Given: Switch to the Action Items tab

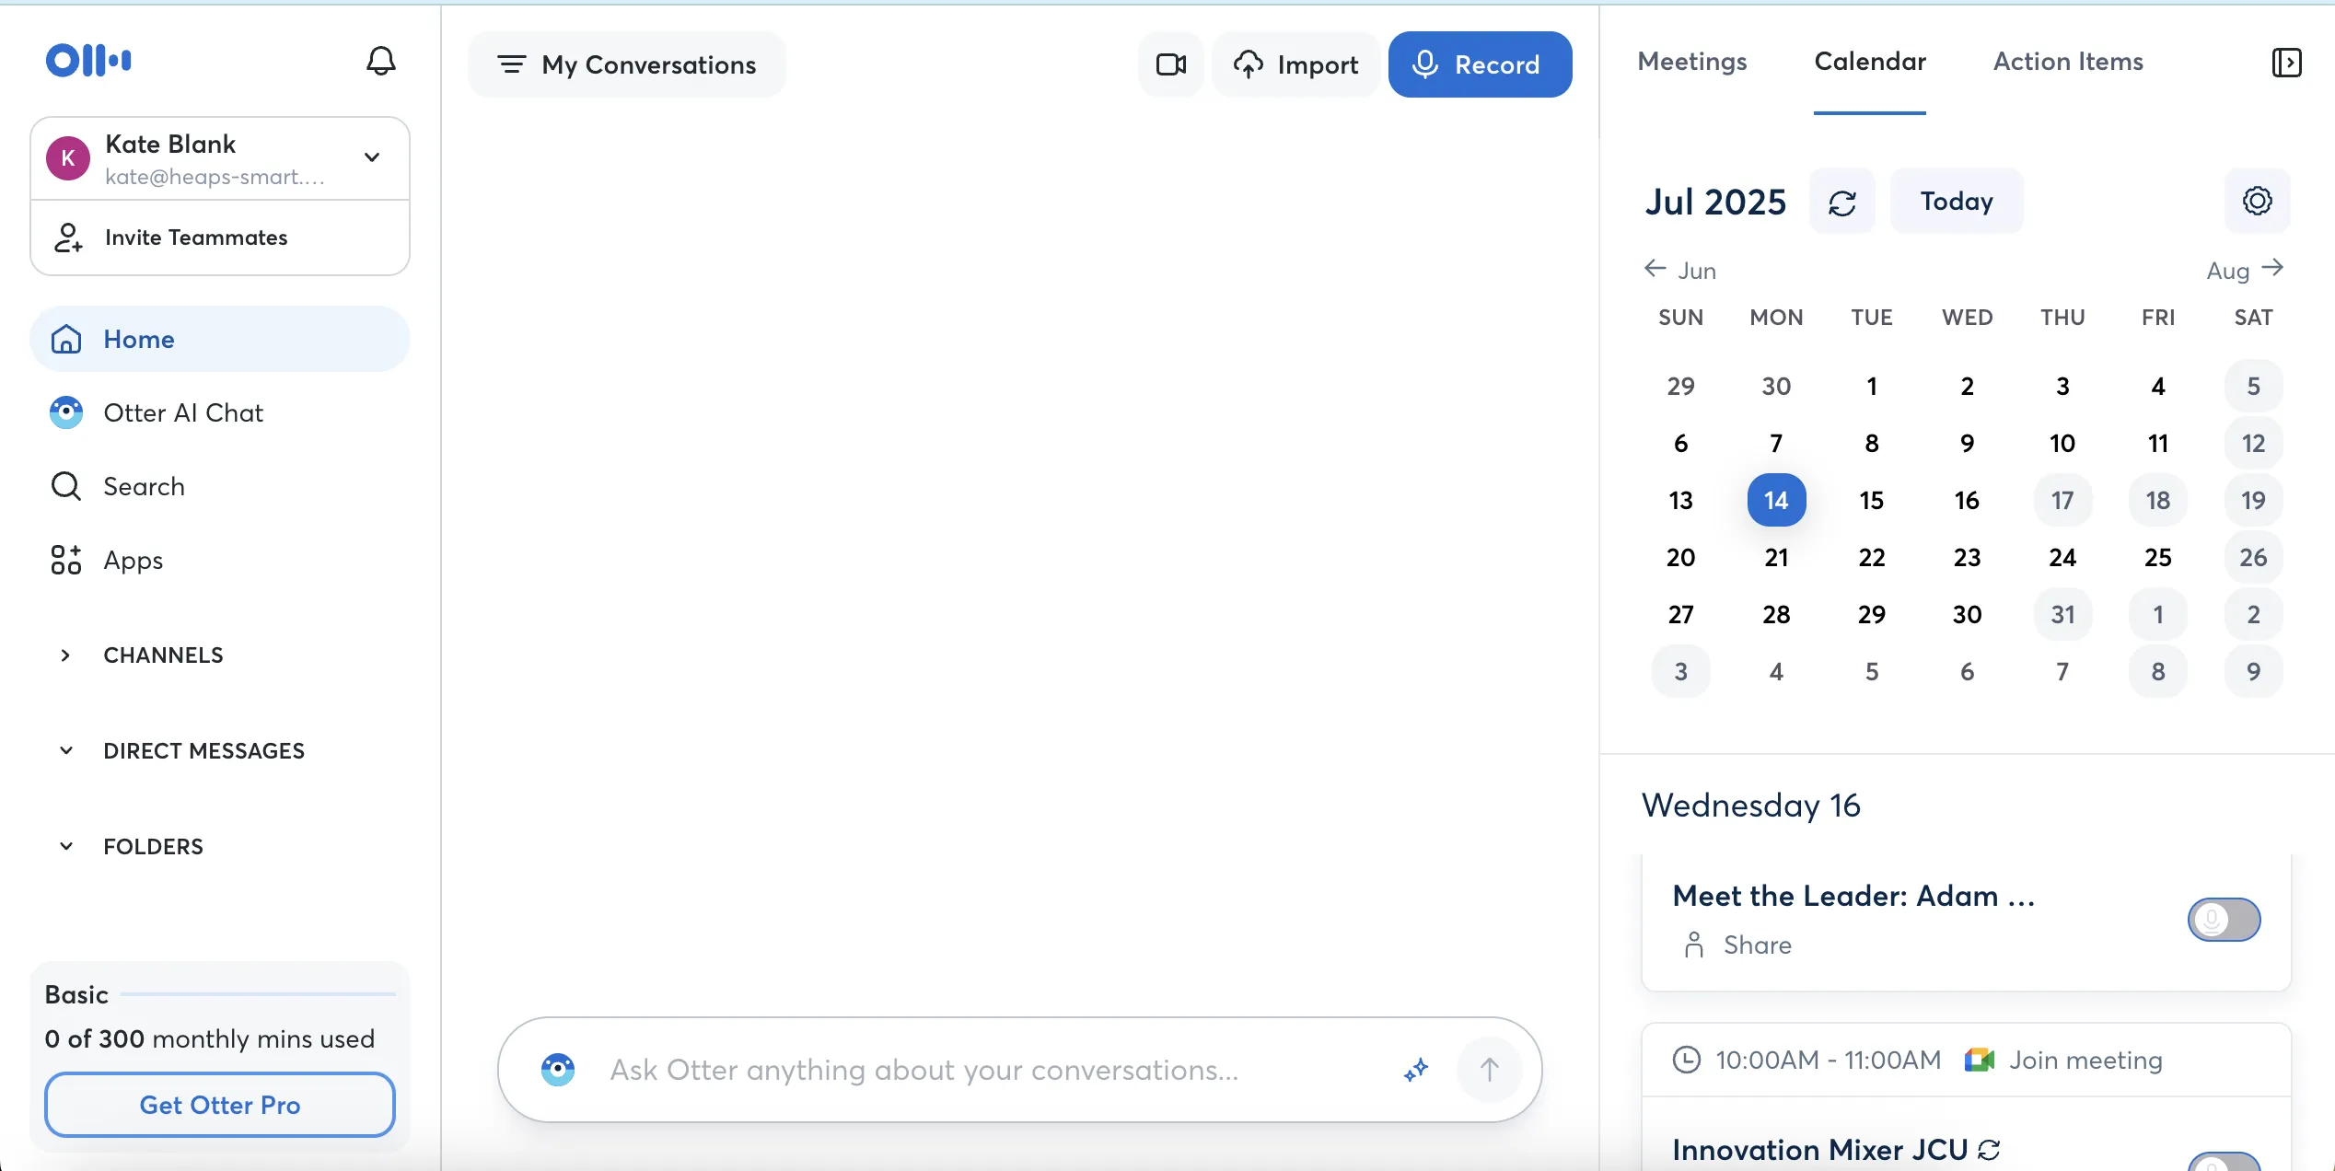Looking at the screenshot, I should pyautogui.click(x=2068, y=62).
